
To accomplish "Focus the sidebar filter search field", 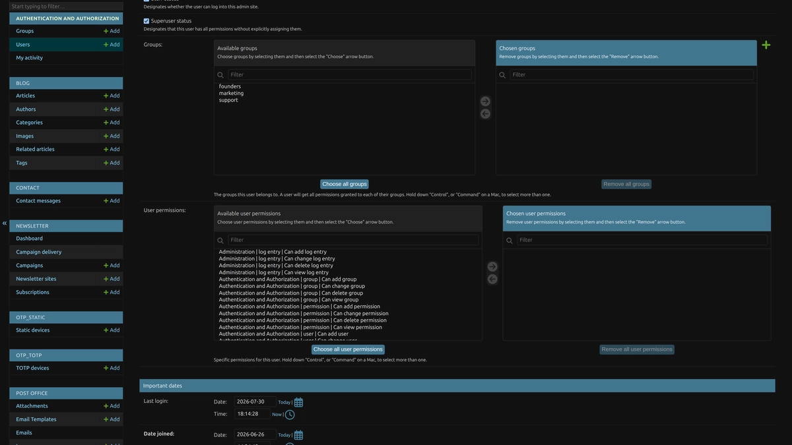I will coord(66,6).
